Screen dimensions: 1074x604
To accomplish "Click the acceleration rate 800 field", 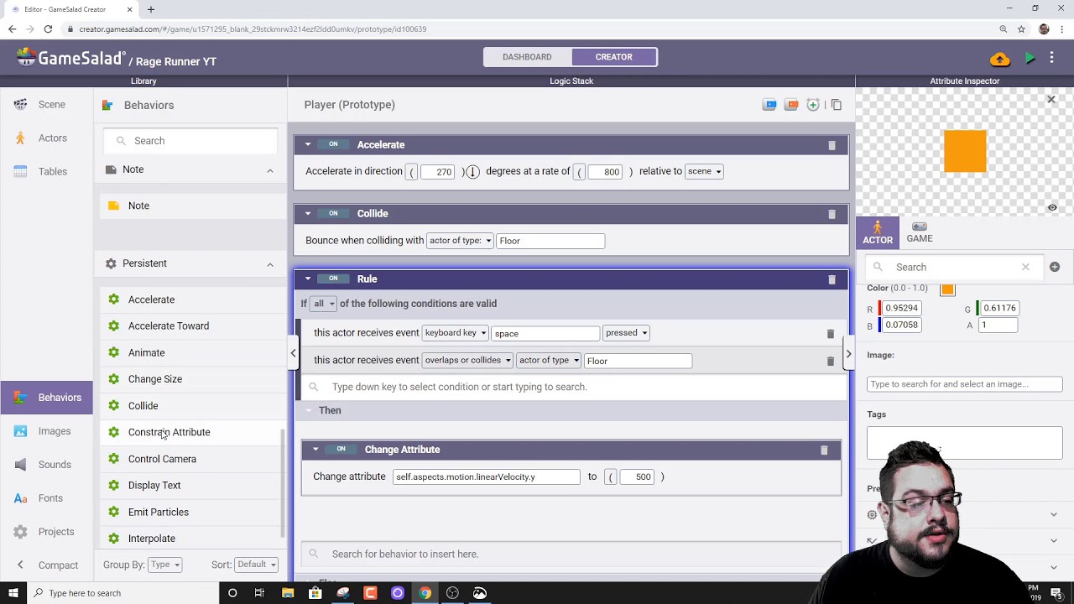I will point(605,172).
